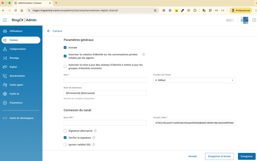
Task: Enable the Signature alternative checkbox
Action: pyautogui.click(x=65, y=131)
